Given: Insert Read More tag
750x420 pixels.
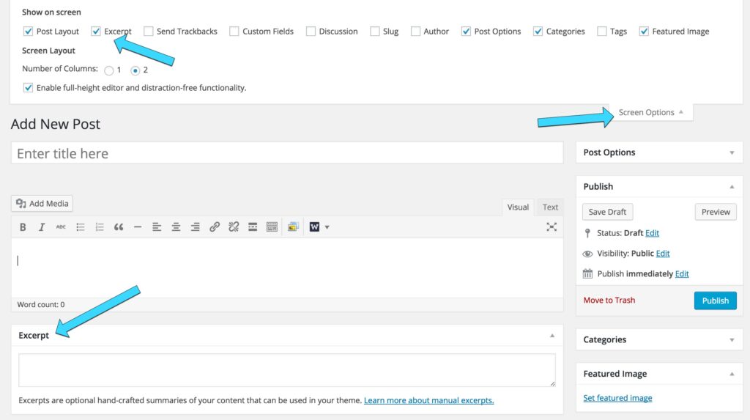Looking at the screenshot, I should [x=253, y=227].
